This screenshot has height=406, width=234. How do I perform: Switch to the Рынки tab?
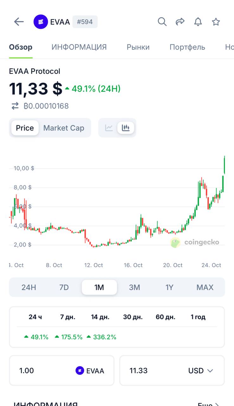click(x=138, y=47)
